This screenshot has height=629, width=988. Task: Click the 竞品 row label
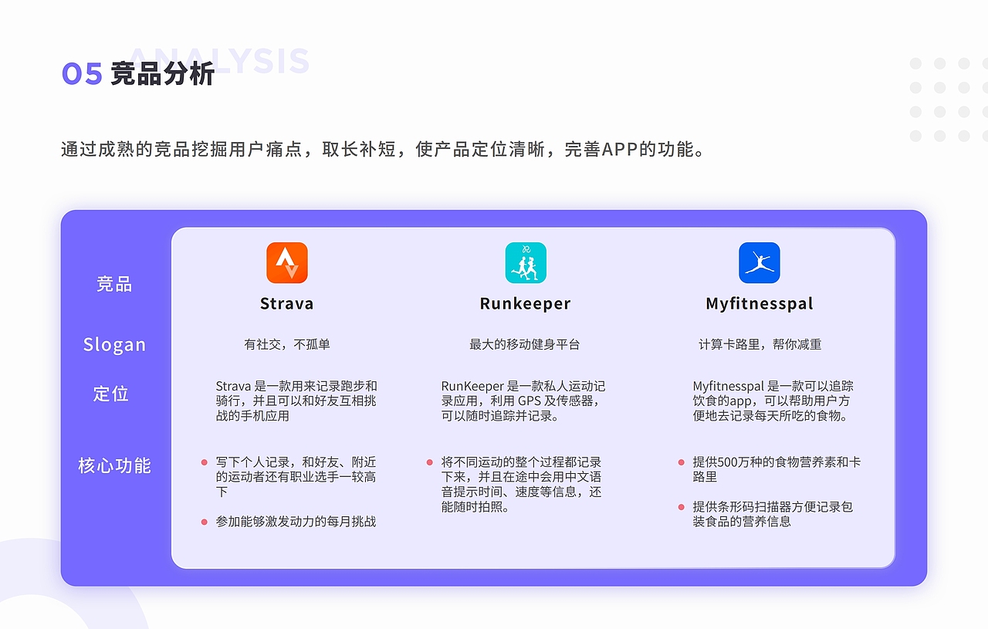pos(114,284)
